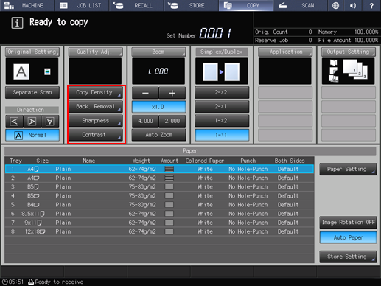This screenshot has width=381, height=286.
Task: Click the speaker volume icon
Action: 353,5
